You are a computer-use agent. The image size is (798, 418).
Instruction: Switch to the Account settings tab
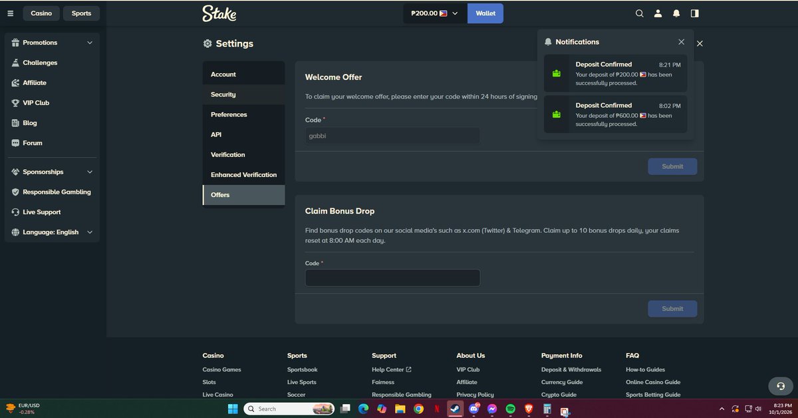coord(243,75)
